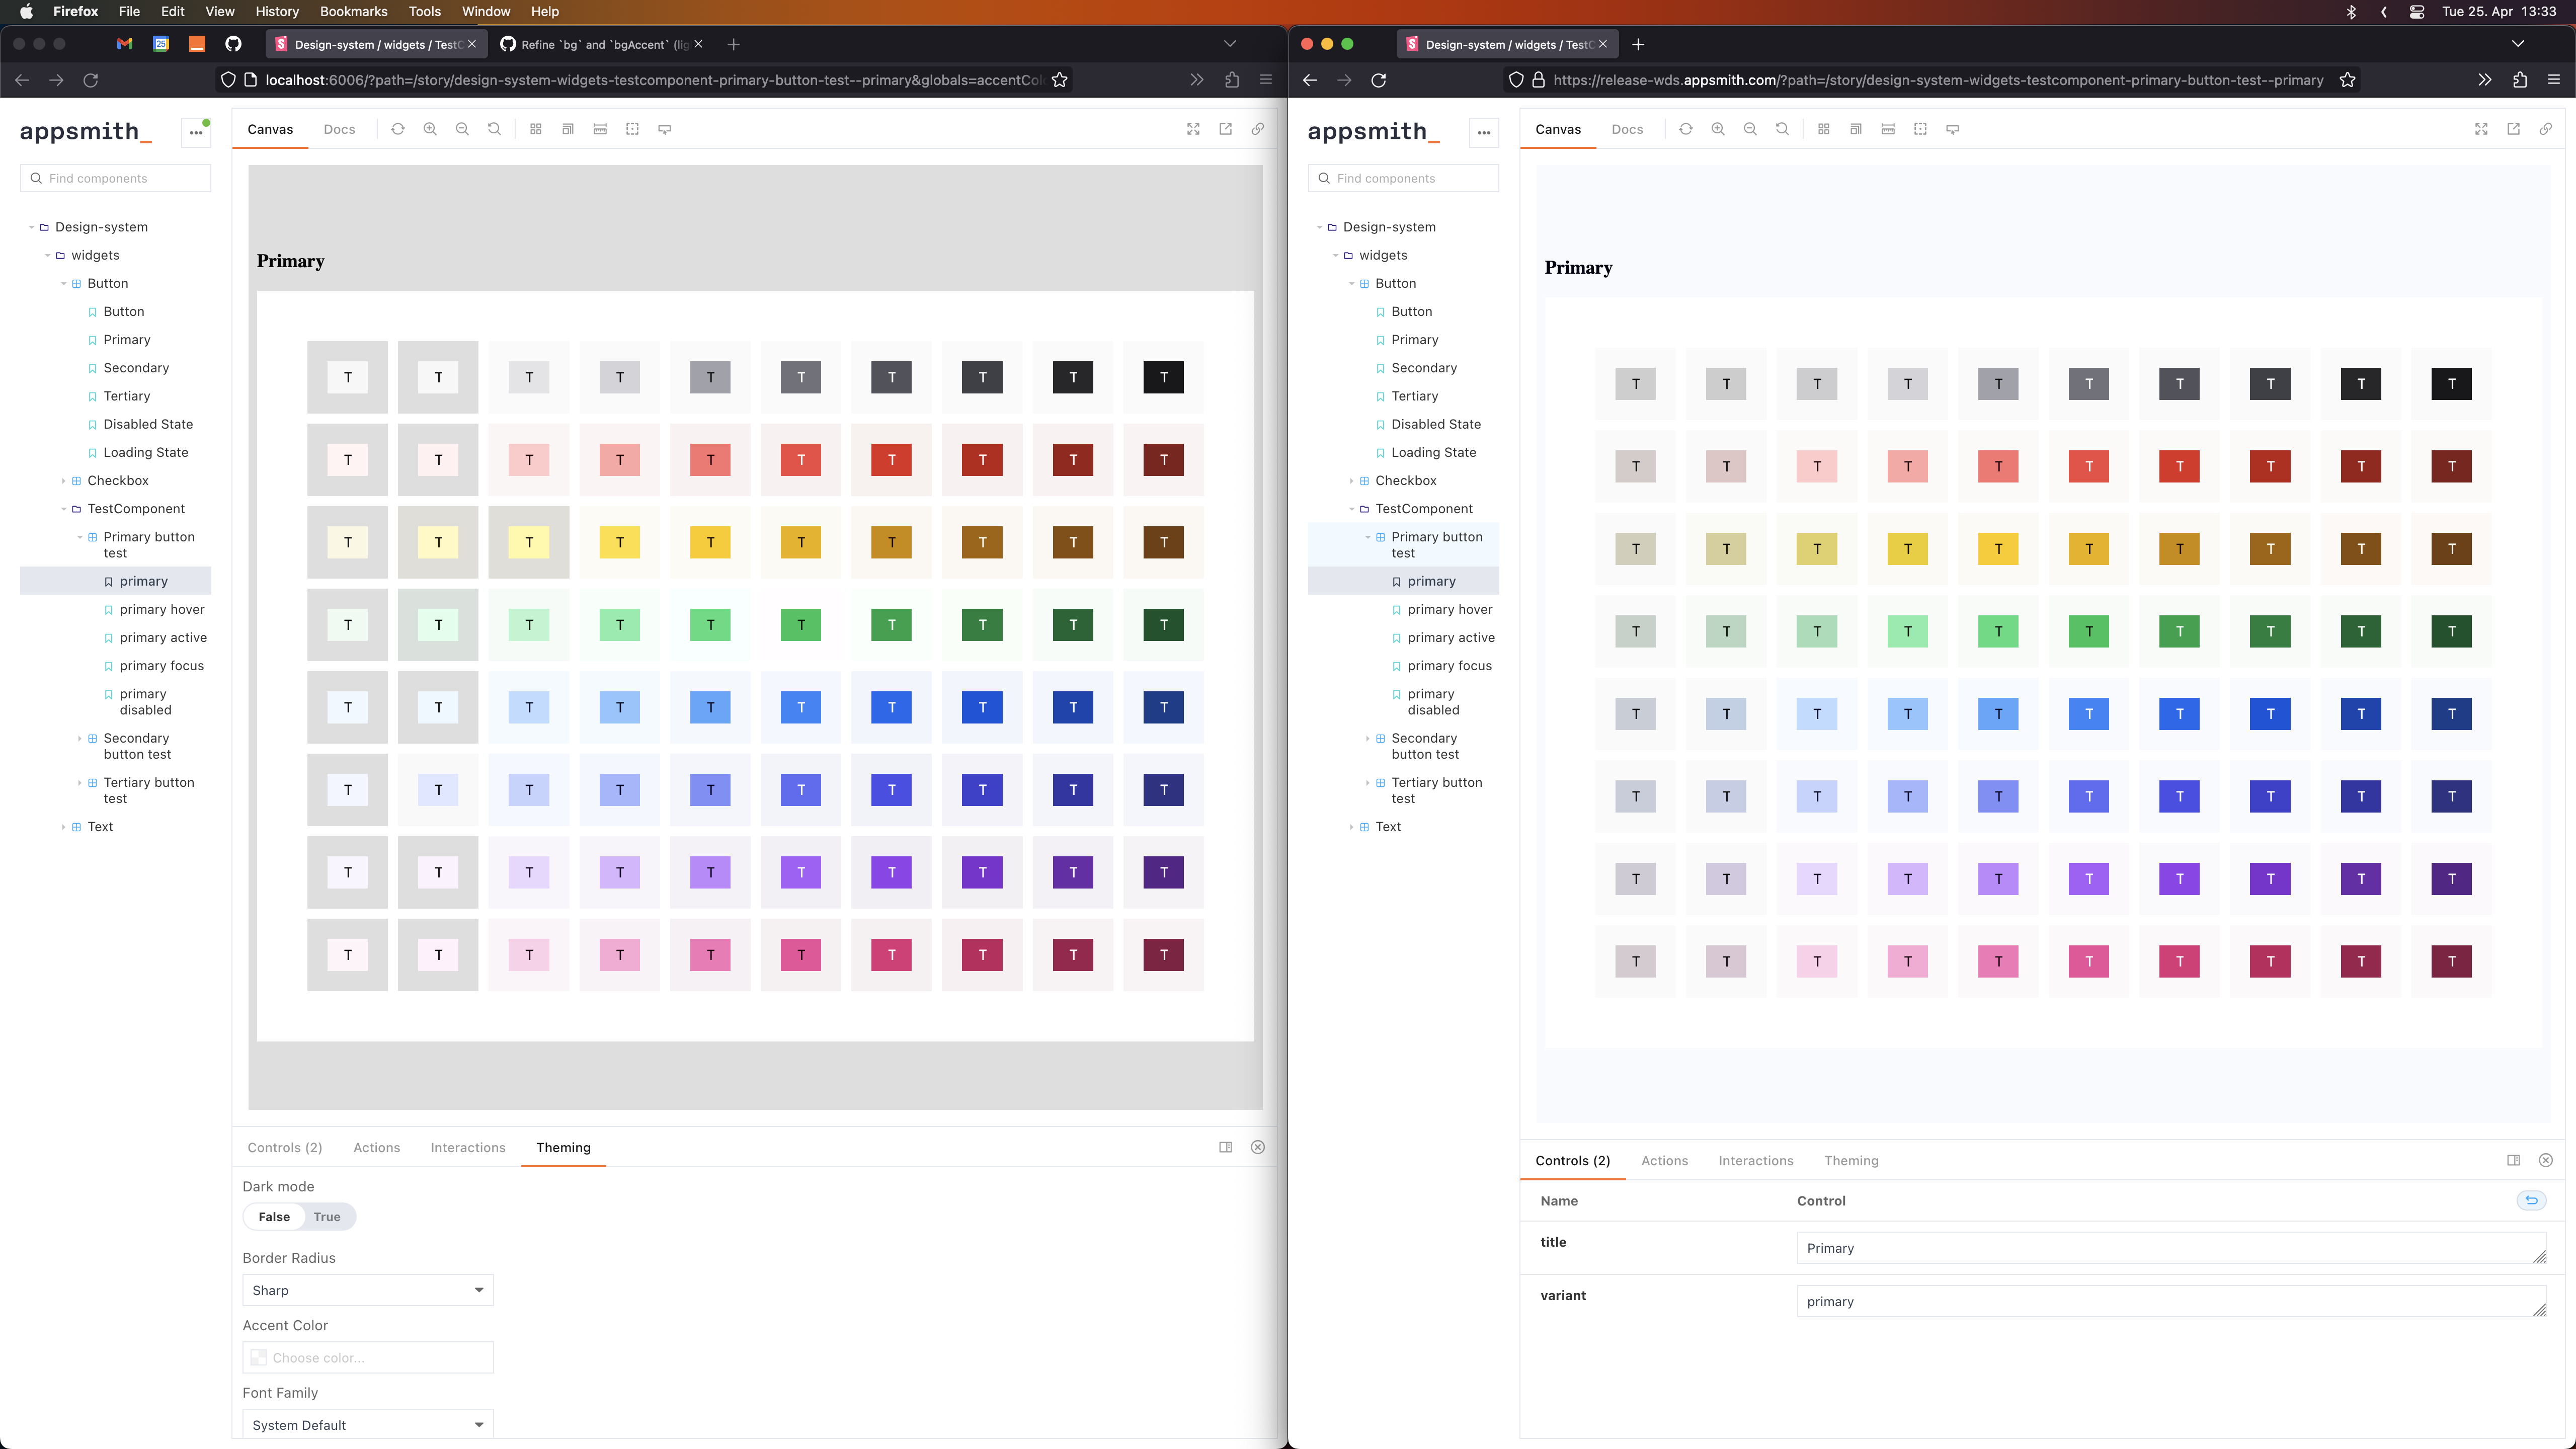
Task: Open the Font Family dropdown
Action: tap(367, 1424)
